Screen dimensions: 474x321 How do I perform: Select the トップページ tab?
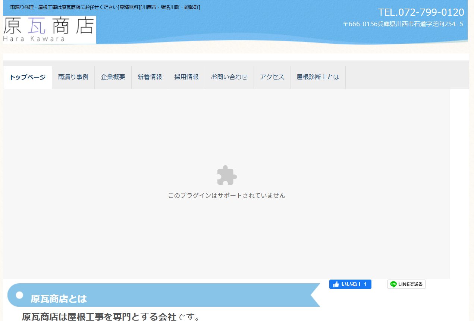pos(27,77)
